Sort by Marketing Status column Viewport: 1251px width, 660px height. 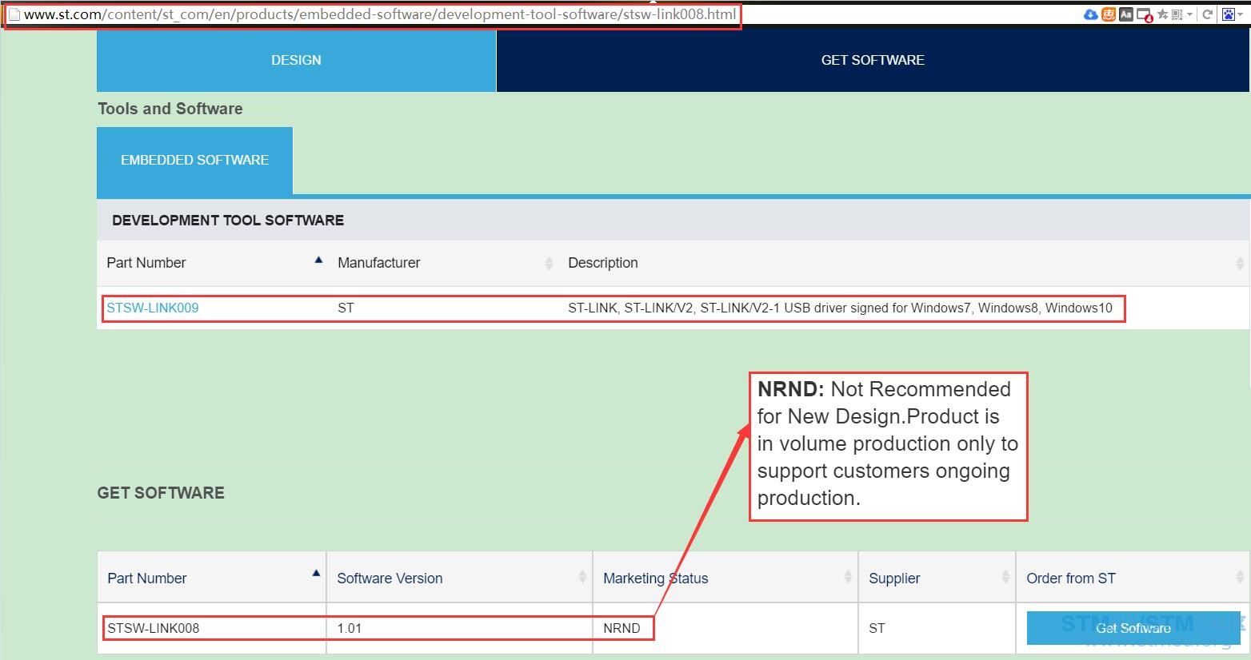725,578
